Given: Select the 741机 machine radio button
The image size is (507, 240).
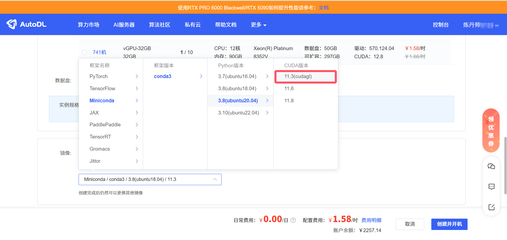Looking at the screenshot, I should [x=84, y=52].
